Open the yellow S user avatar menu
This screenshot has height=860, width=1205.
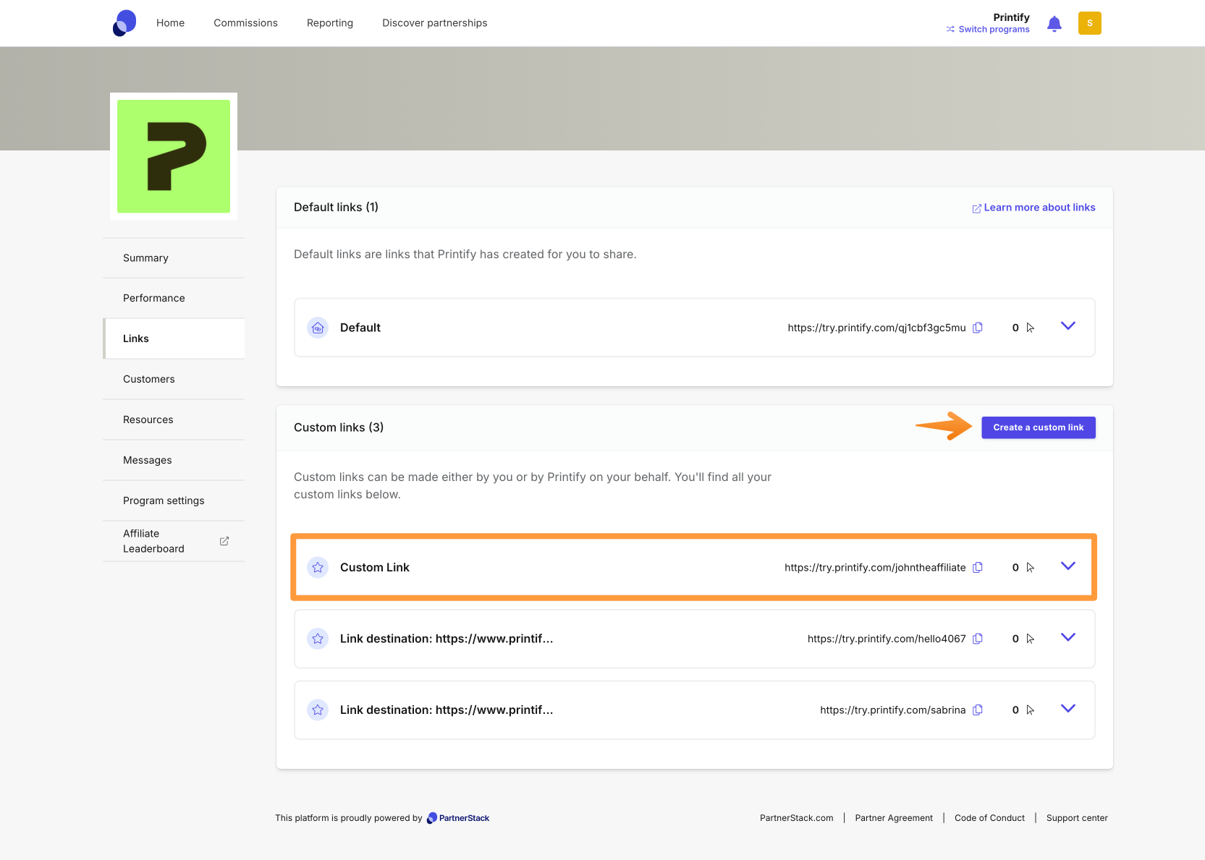click(x=1089, y=23)
